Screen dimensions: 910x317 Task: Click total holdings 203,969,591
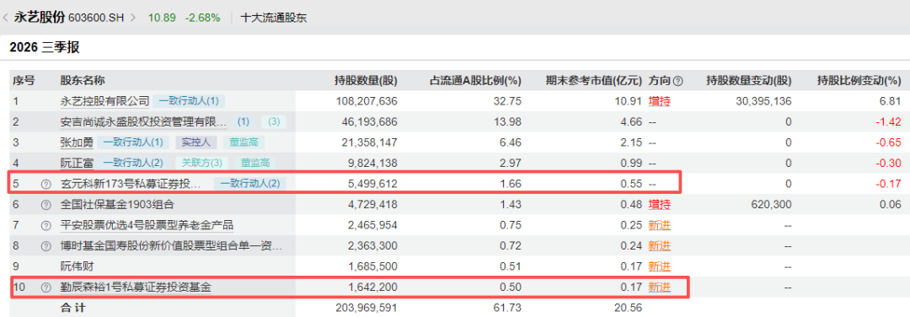[367, 308]
